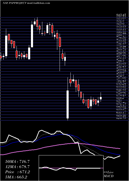Select the Price : 671.2 value
Screen dimensions: 129x181
coord(18,172)
